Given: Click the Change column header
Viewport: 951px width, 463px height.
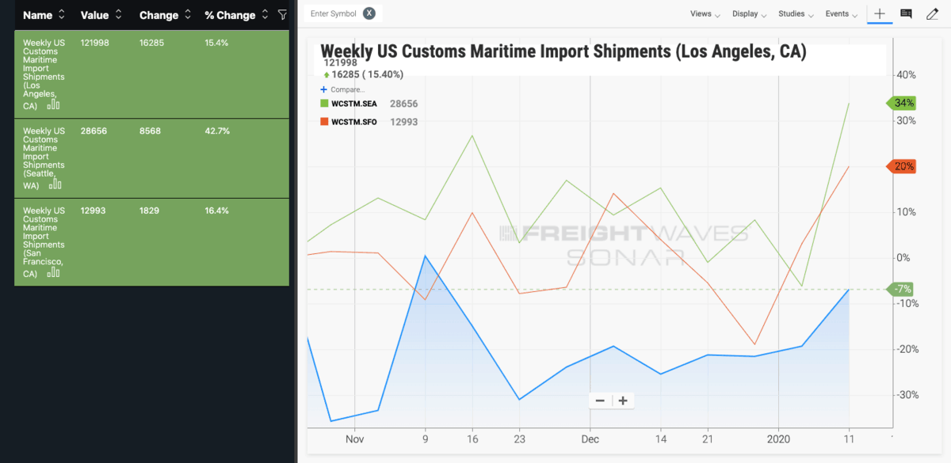Looking at the screenshot, I should (158, 15).
